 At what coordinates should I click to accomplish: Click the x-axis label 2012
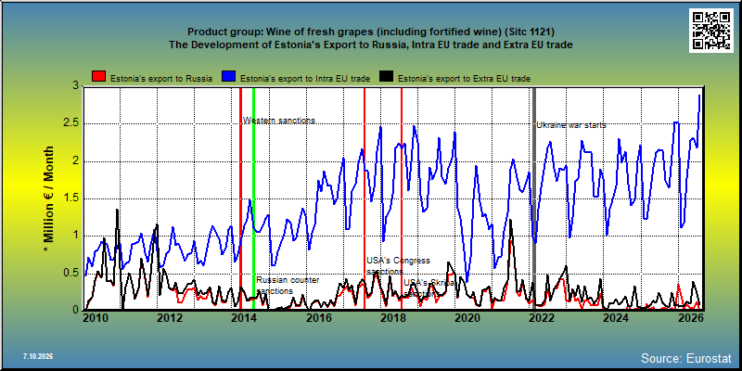pyautogui.click(x=170, y=317)
